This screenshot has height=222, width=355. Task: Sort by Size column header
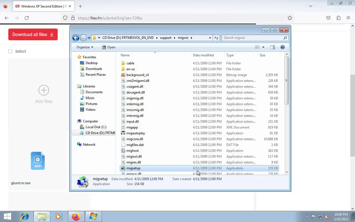pyautogui.click(x=268, y=55)
